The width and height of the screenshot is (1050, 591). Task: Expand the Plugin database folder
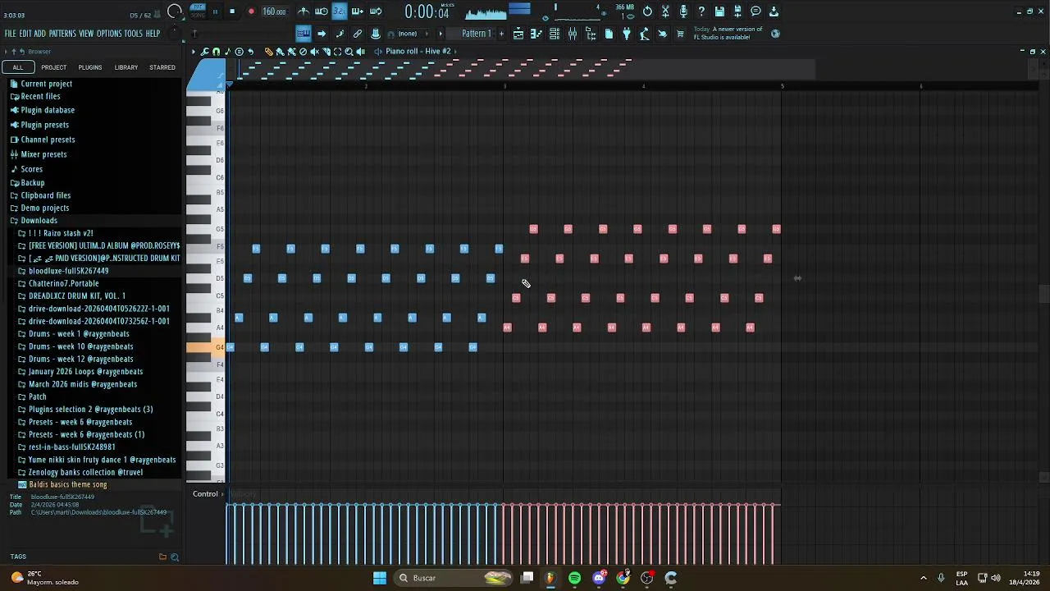point(48,110)
